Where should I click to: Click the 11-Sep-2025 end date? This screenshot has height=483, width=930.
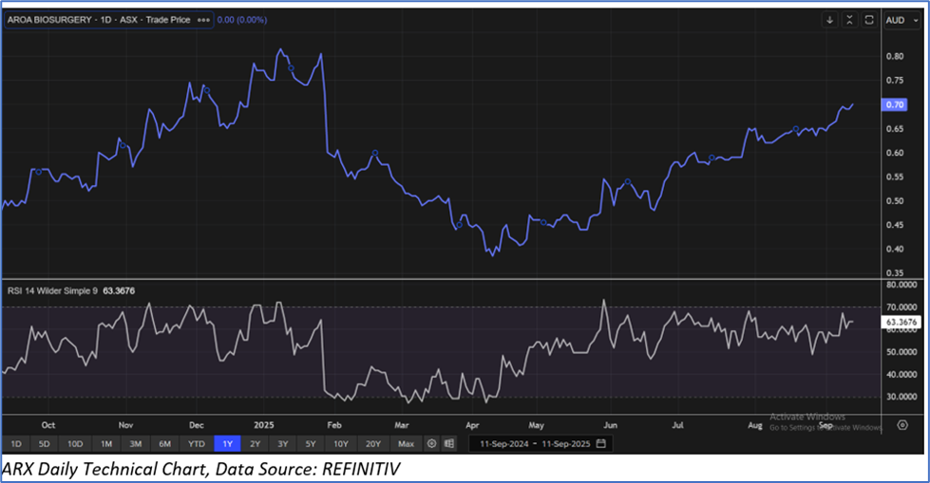[566, 444]
